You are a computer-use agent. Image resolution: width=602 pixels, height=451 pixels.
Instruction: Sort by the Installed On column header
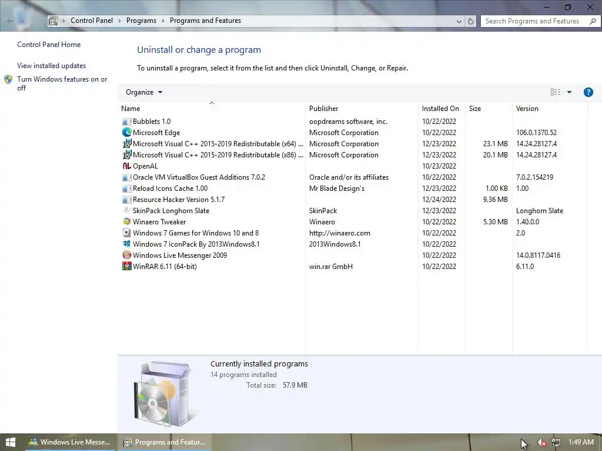(x=442, y=109)
